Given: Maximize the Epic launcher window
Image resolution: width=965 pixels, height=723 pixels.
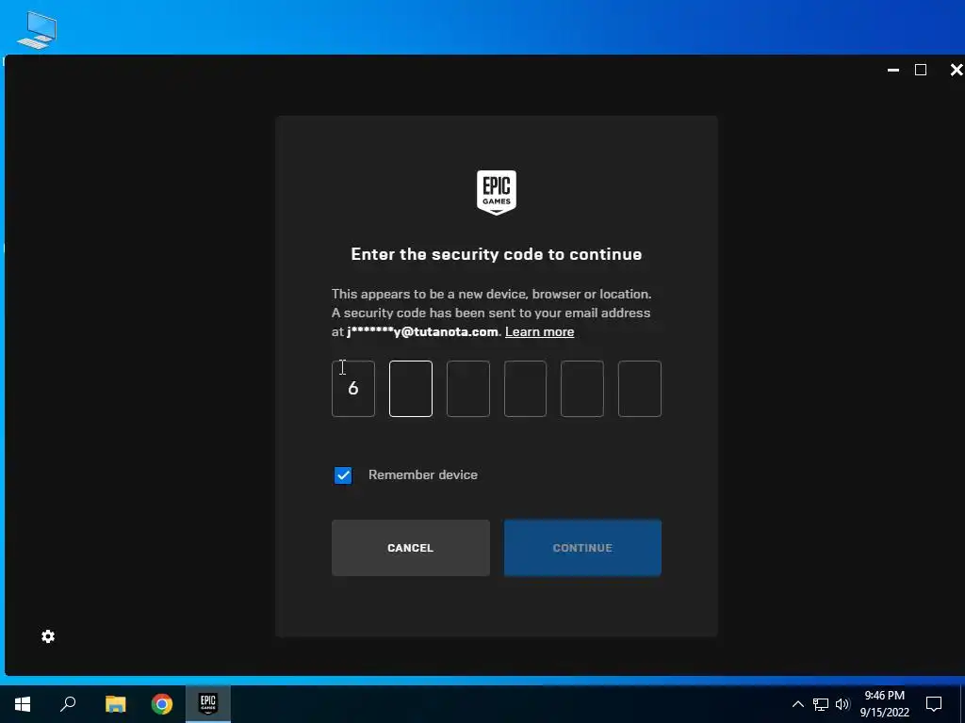Looking at the screenshot, I should pos(921,70).
